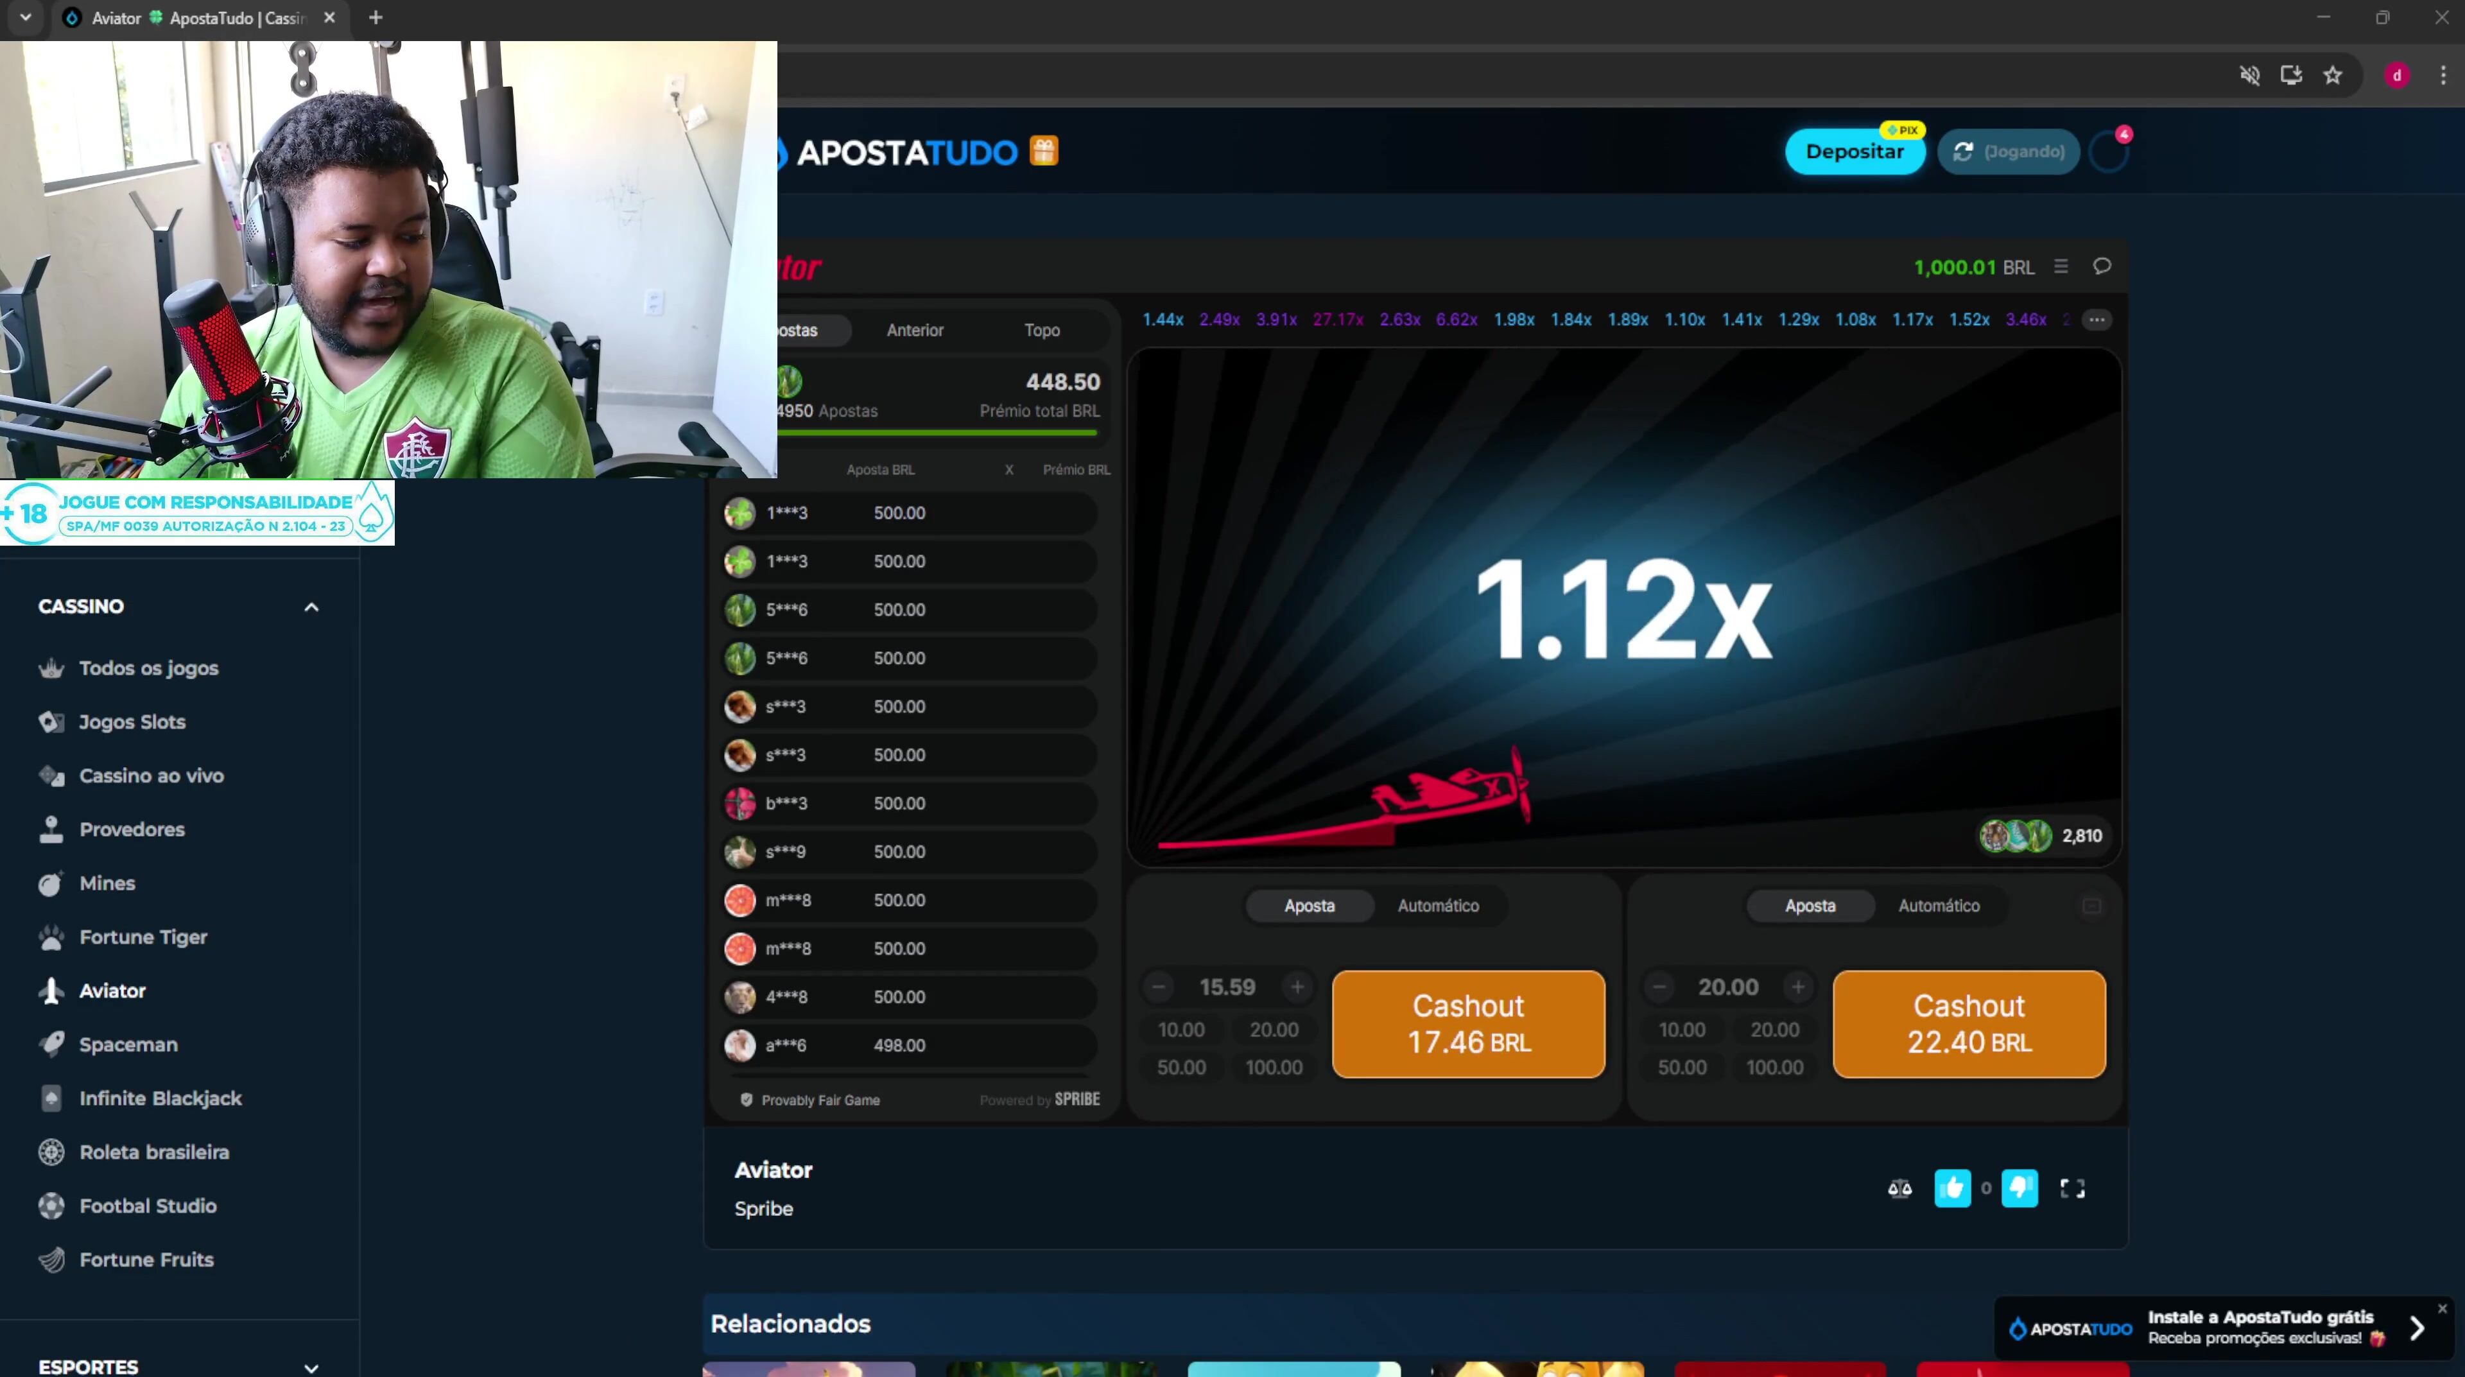Open the game comparison scales icon

[x=1899, y=1188]
